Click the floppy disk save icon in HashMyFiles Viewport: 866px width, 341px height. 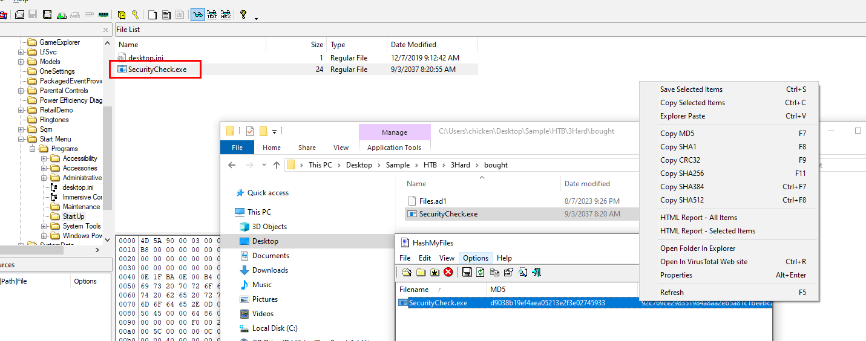[467, 273]
